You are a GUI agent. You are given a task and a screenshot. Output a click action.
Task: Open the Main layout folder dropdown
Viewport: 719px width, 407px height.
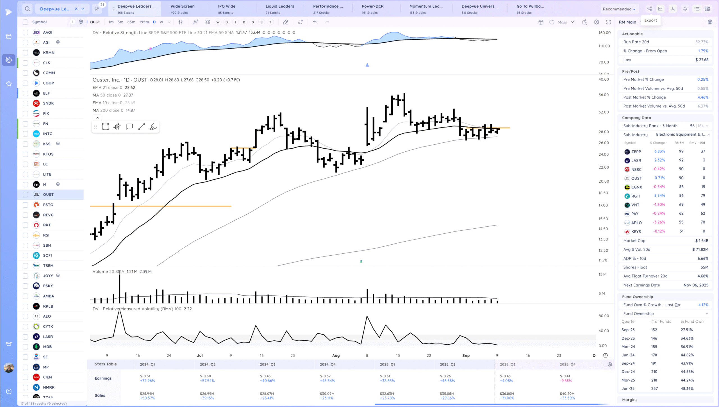point(562,22)
